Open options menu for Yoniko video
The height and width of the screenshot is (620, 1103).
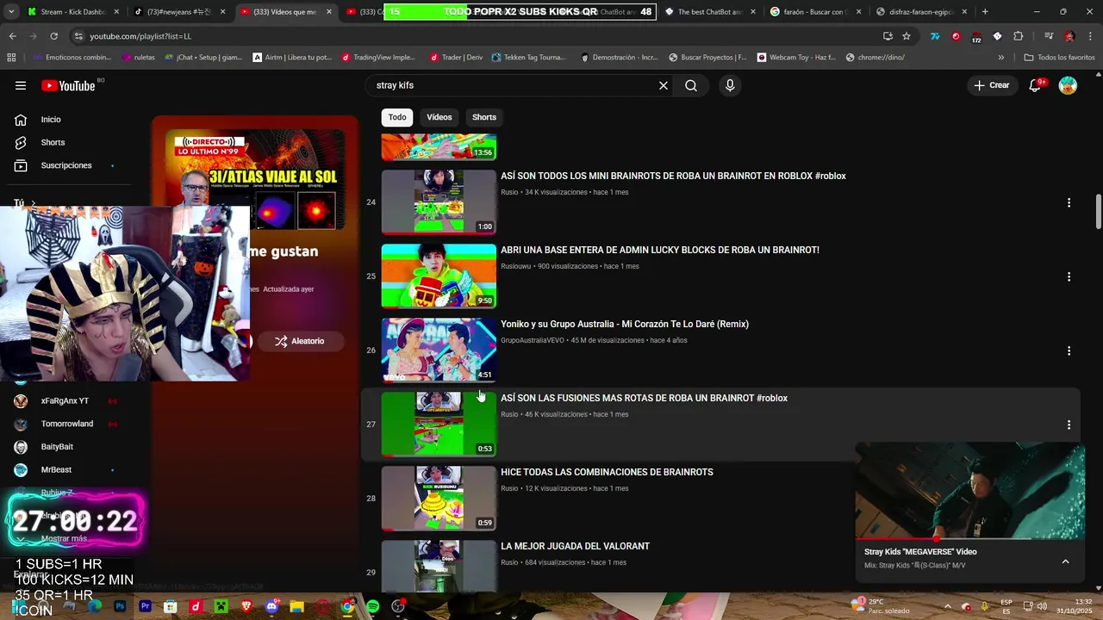[1069, 350]
